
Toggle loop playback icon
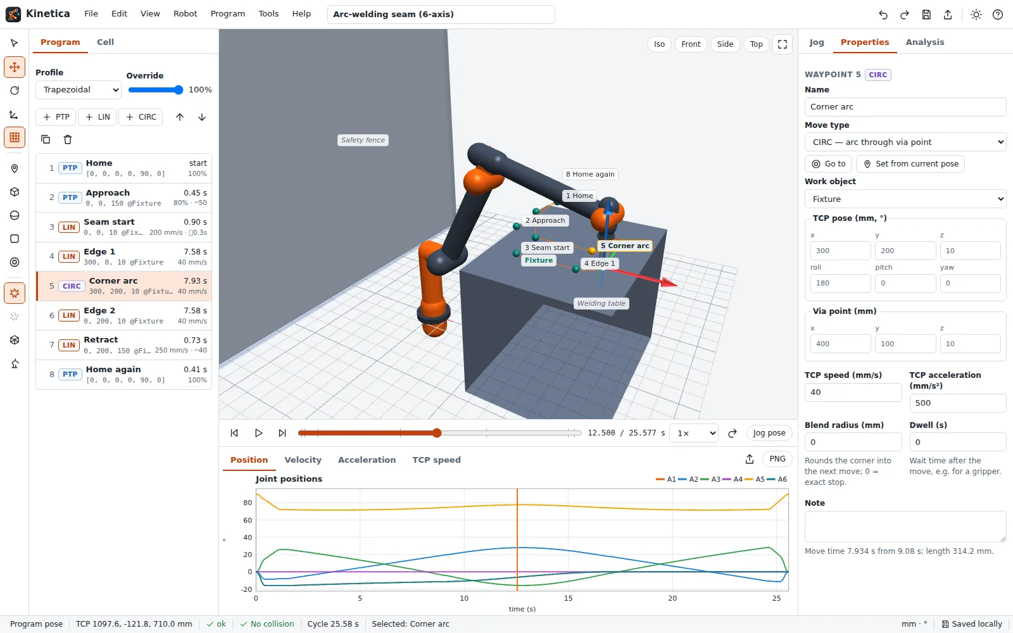733,433
